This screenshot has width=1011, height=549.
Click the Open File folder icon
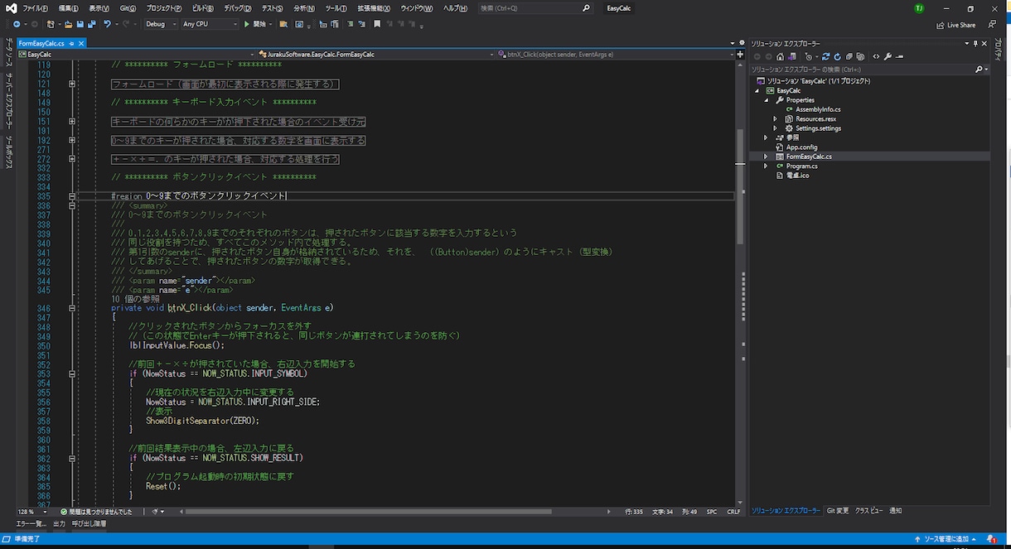(x=68, y=24)
